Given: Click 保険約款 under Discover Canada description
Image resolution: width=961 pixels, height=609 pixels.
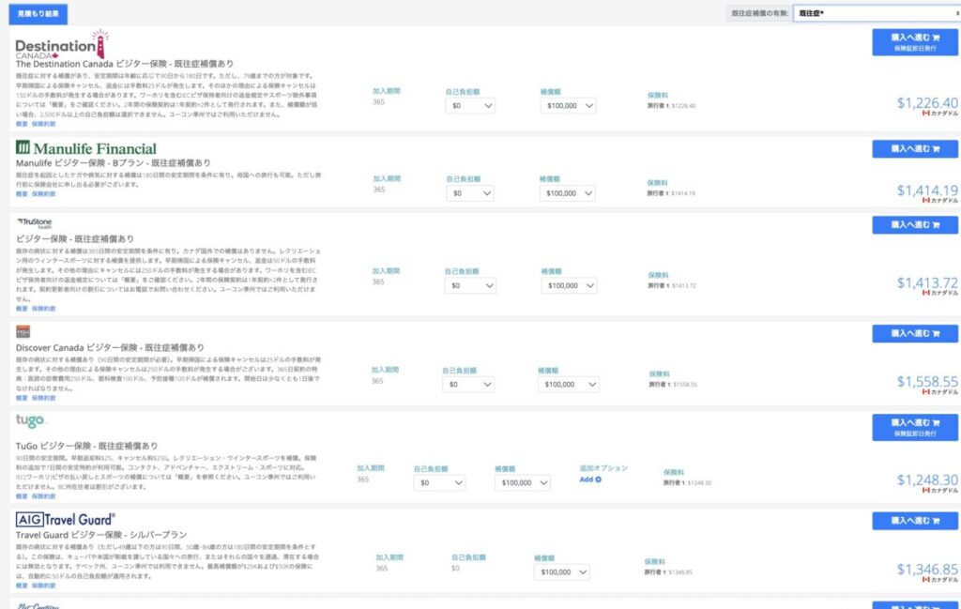Looking at the screenshot, I should [43, 398].
